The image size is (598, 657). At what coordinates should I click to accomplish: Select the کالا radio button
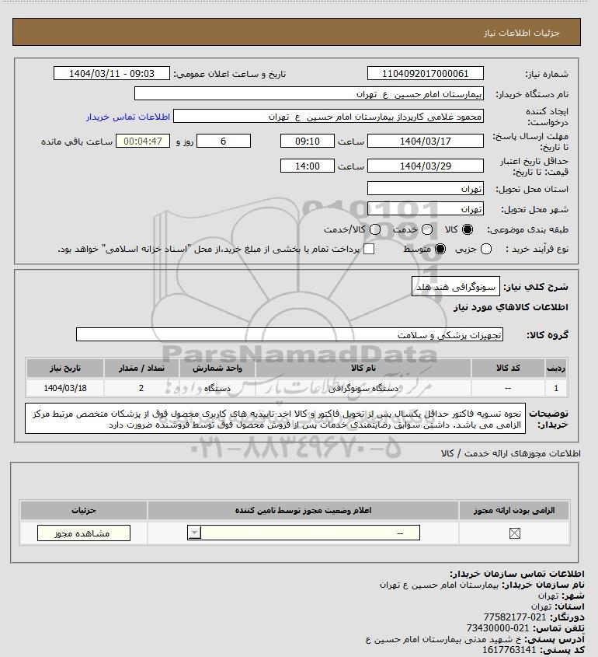click(x=467, y=229)
